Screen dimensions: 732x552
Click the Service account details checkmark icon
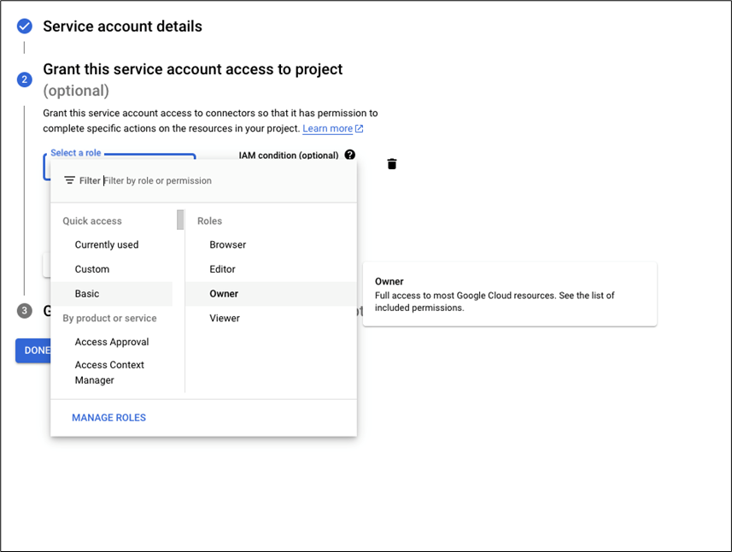pos(24,26)
